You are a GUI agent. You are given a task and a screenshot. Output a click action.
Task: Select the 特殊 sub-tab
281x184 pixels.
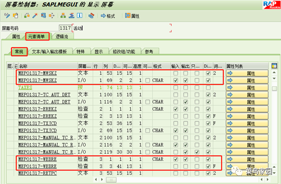[81, 52]
